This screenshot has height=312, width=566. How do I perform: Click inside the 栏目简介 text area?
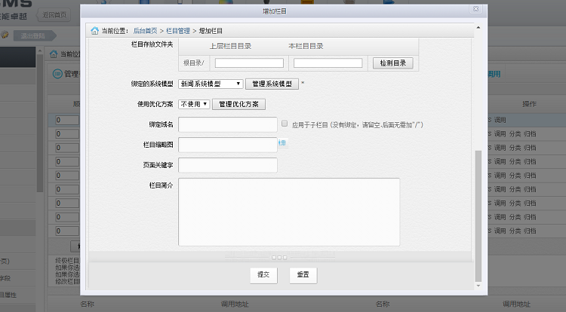coord(289,212)
